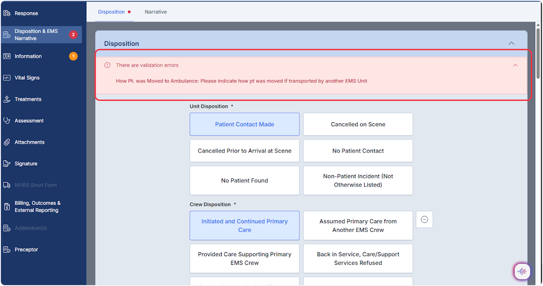Collapse the Disposition section chevron
The width and height of the screenshot is (543, 286).
click(511, 43)
